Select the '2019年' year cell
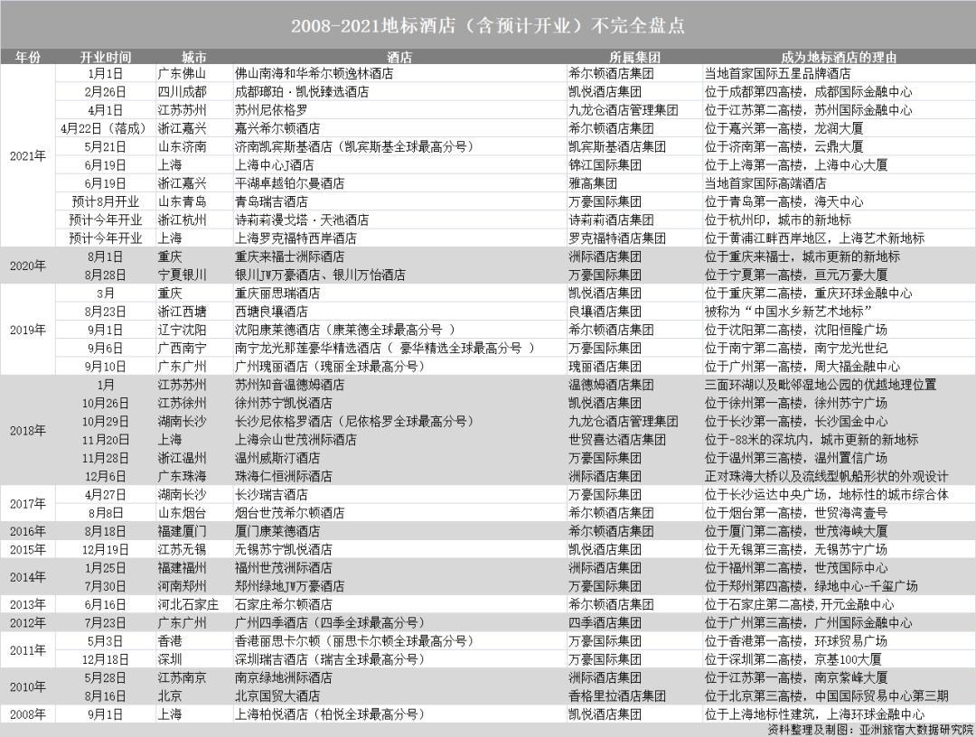The width and height of the screenshot is (976, 737). 28,330
